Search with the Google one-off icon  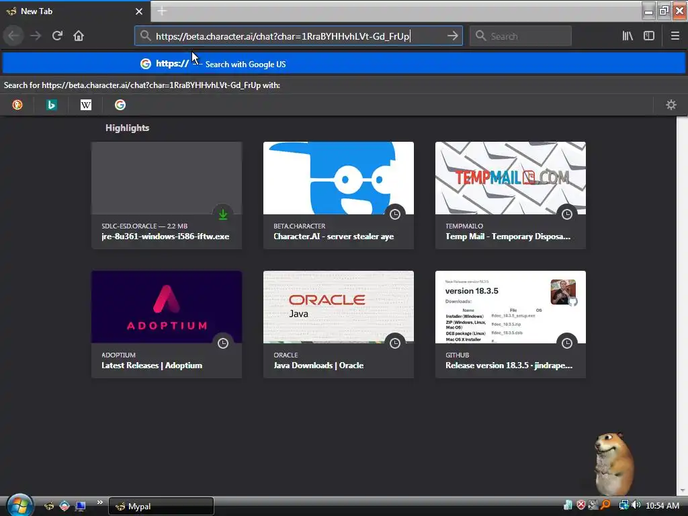coord(120,105)
